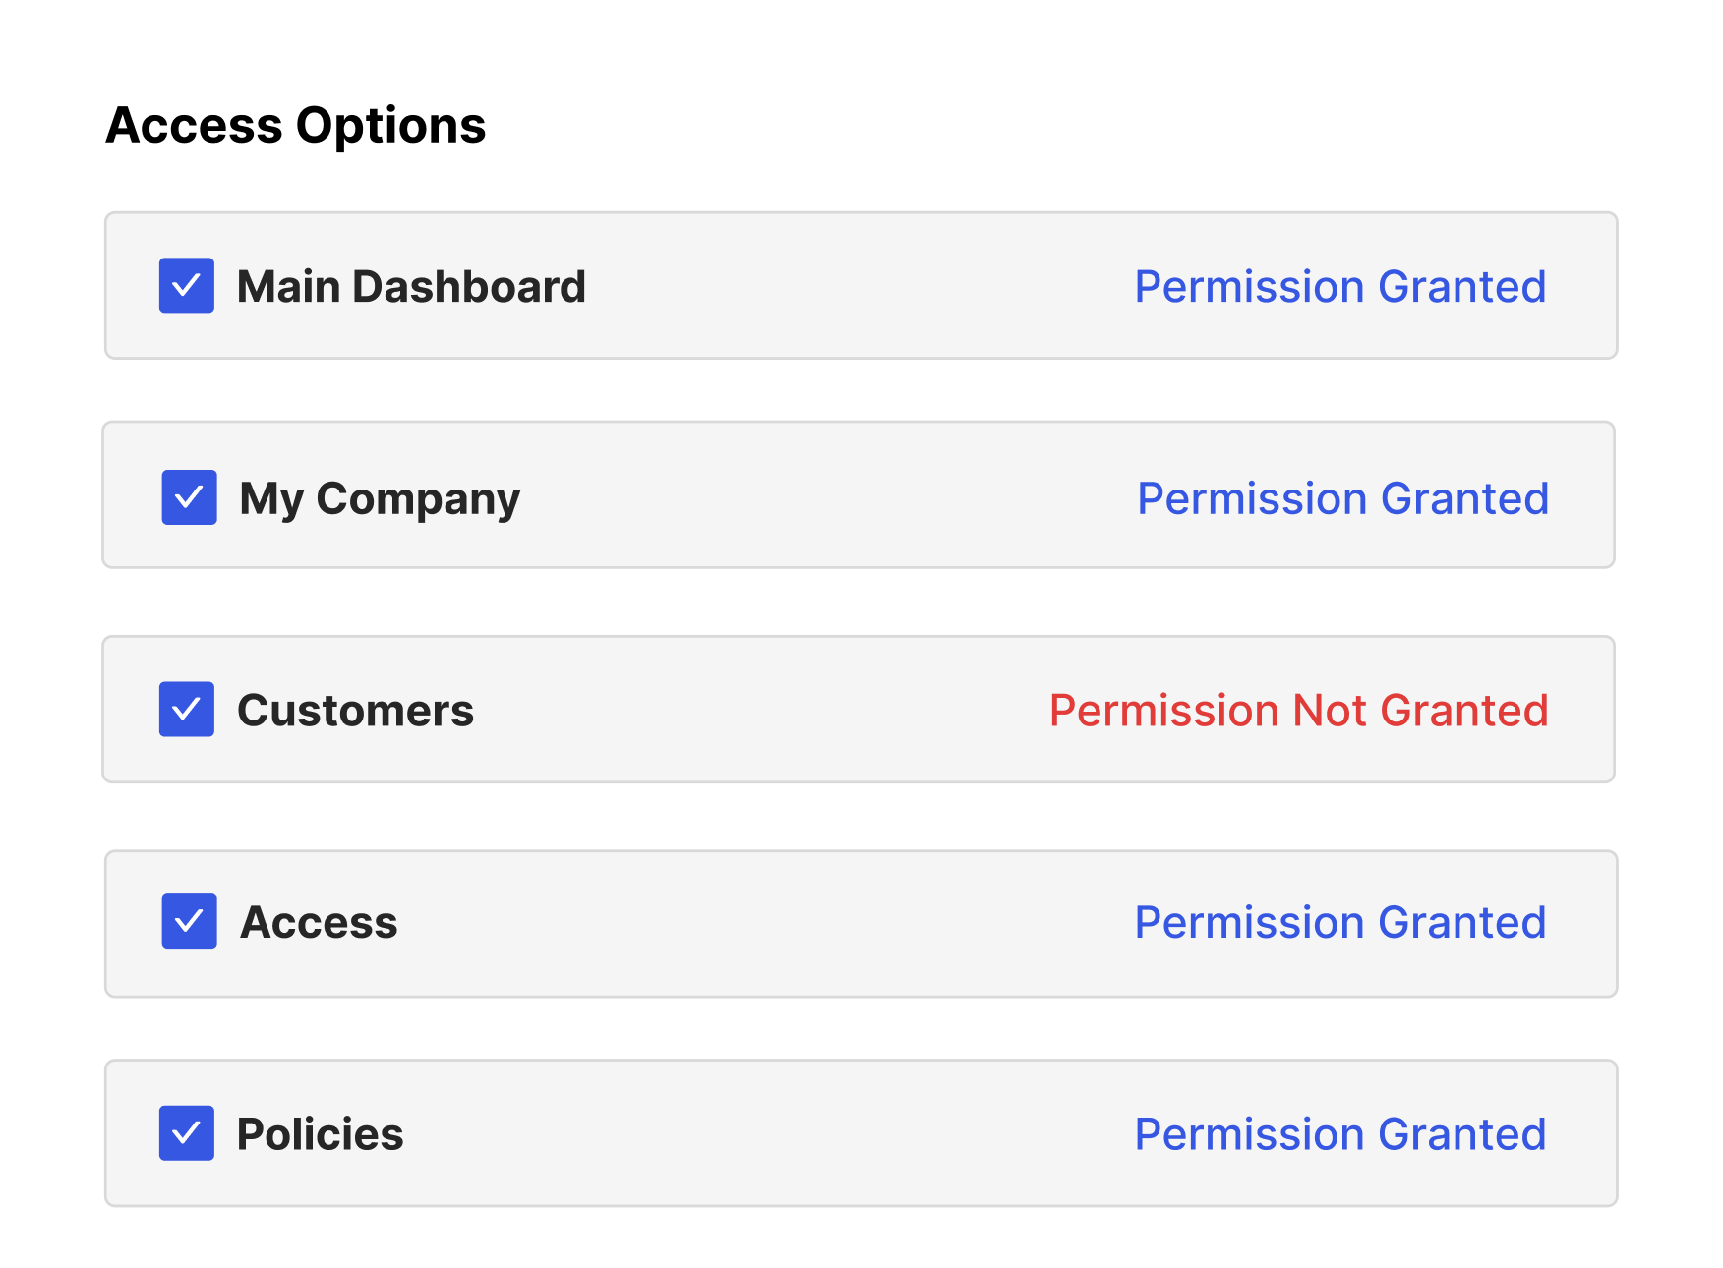Toggle the Access checkbox
Screen dimensions: 1723x1268
tap(189, 922)
